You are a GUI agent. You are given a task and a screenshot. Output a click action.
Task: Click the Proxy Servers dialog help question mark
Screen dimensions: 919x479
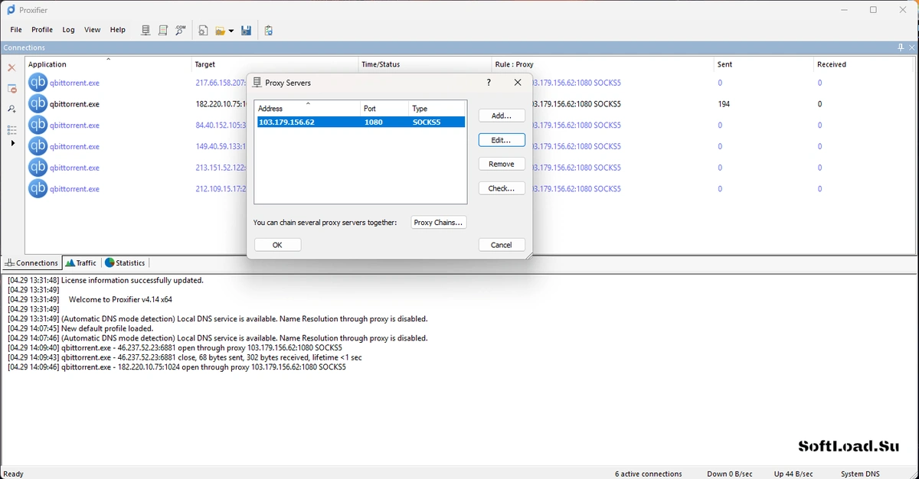coord(489,82)
